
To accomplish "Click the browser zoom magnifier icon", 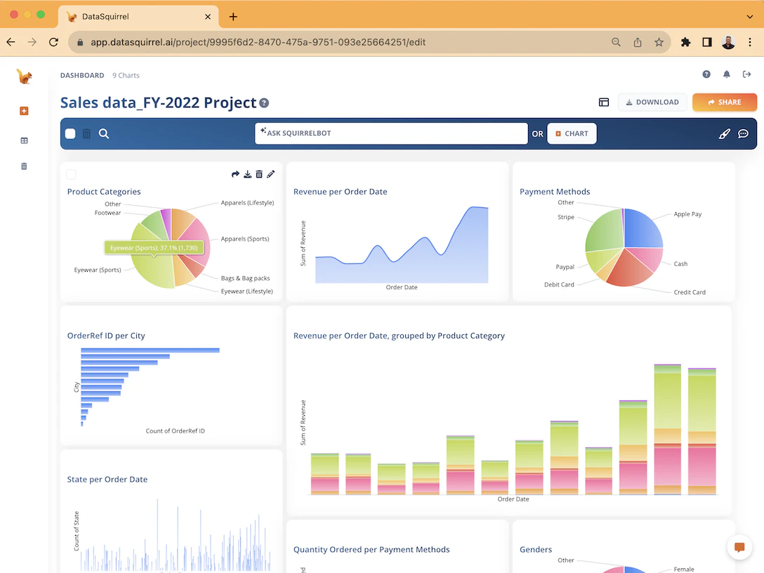I will (x=616, y=42).
